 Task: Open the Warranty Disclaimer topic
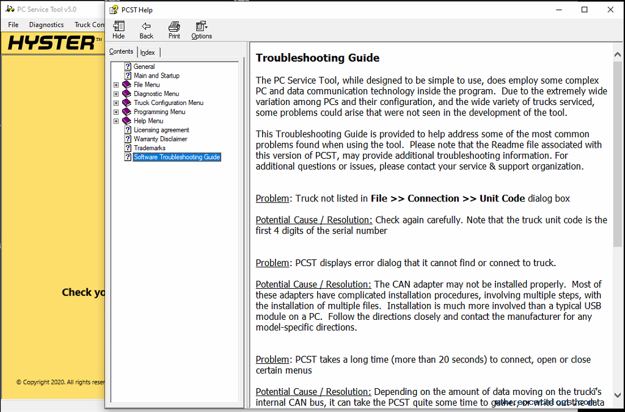click(160, 139)
